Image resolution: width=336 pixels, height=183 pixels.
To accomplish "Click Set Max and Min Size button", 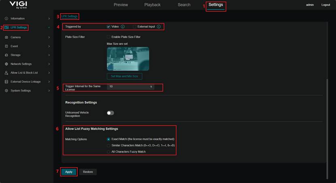I will [125, 76].
